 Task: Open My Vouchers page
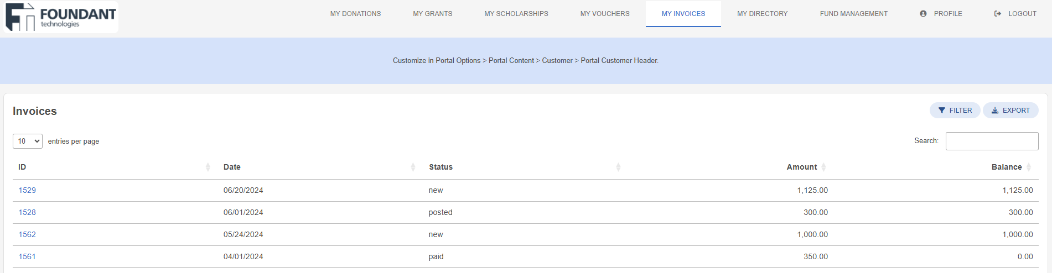[x=605, y=14]
